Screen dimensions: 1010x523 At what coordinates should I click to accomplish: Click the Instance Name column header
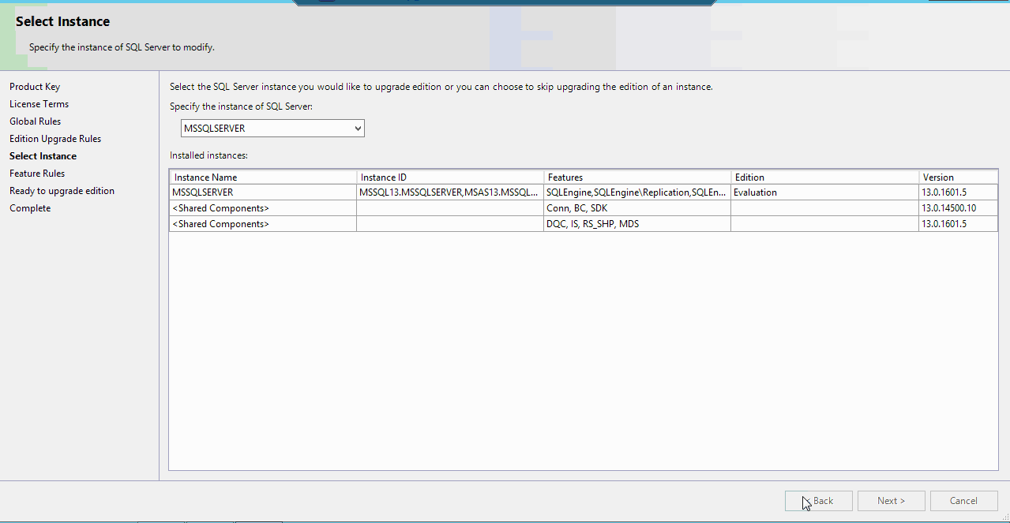click(263, 177)
